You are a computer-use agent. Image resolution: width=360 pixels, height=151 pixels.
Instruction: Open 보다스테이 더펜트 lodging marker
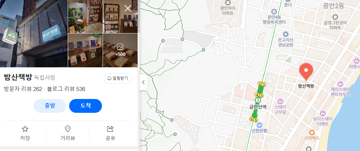coord(323,114)
